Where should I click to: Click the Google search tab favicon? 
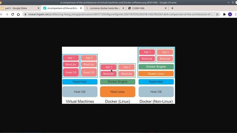[x=87, y=8]
